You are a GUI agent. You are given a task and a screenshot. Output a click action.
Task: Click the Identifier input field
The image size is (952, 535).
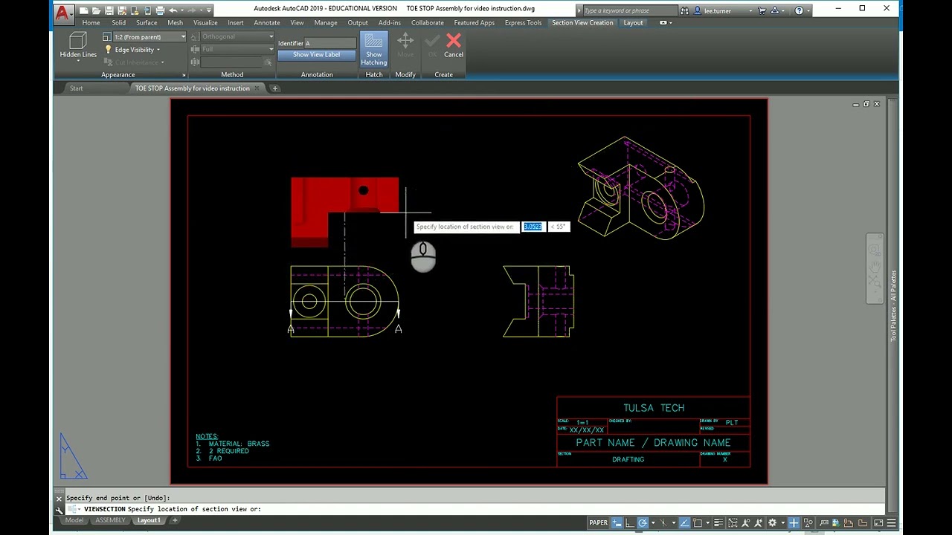coord(330,43)
